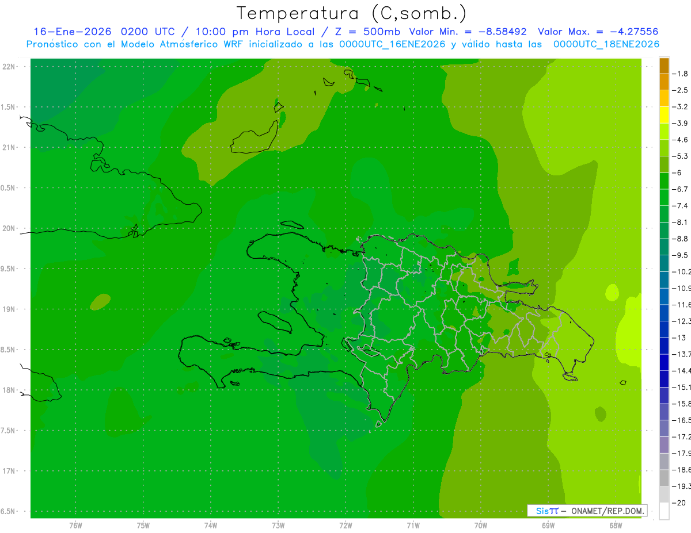
Task: Pick the amber swatch between -2.5 and -3.2
Action: 664,98
